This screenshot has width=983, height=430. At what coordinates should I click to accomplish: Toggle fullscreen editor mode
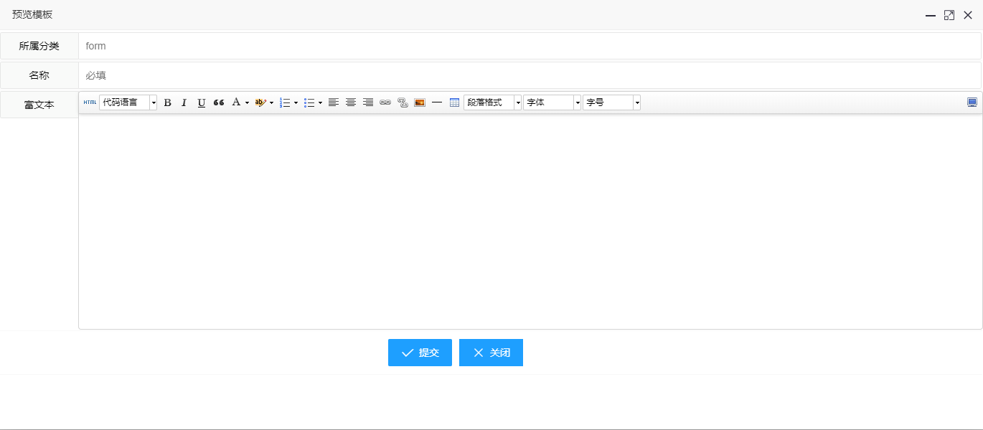coord(972,102)
